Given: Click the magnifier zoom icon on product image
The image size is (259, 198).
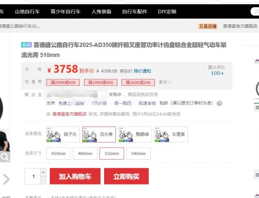Looking at the screenshot, I should click(x=5, y=157).
